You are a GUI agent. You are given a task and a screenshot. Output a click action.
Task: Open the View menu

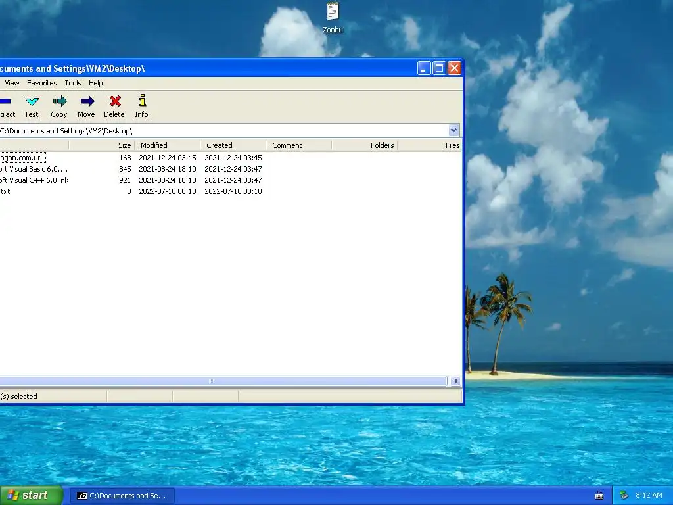[x=12, y=83]
